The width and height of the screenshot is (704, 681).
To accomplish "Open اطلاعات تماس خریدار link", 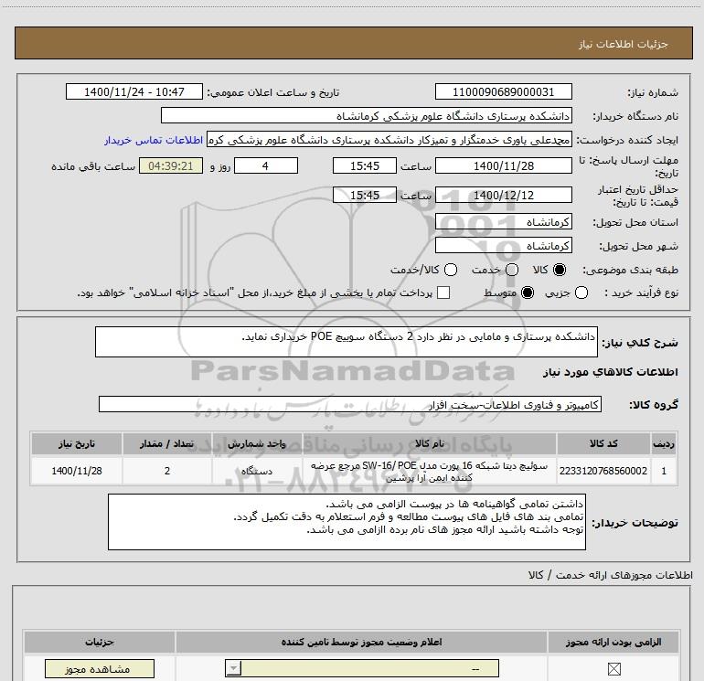I will (154, 140).
